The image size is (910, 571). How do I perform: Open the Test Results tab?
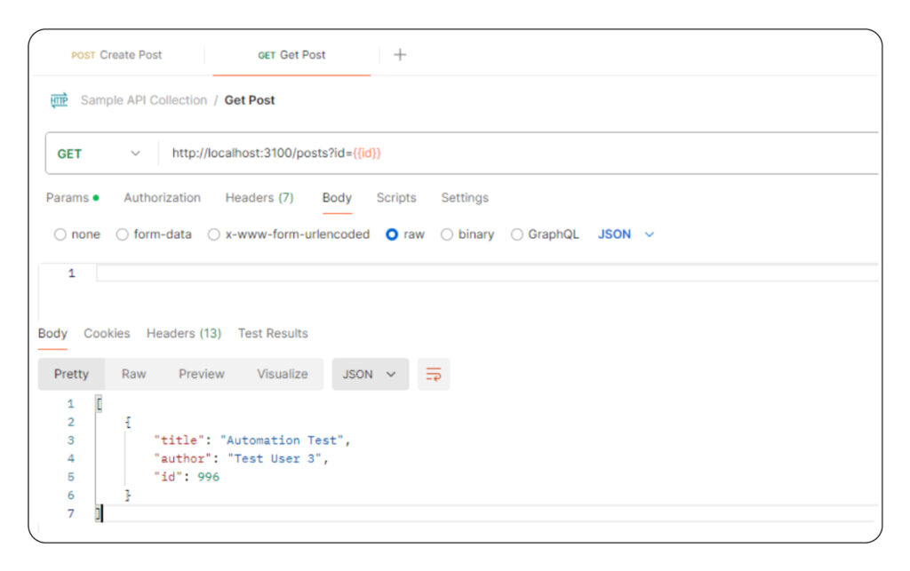click(x=273, y=334)
